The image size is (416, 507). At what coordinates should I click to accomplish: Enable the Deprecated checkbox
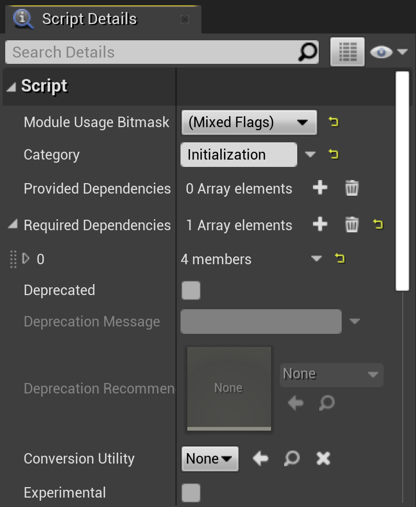(x=191, y=290)
